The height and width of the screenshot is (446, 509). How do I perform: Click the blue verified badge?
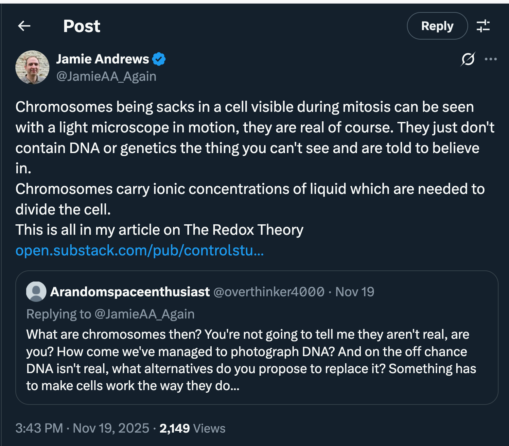point(159,59)
